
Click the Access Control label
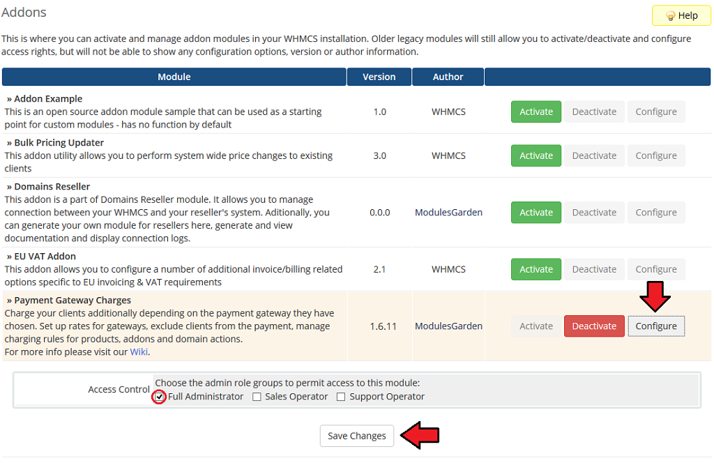(x=119, y=390)
